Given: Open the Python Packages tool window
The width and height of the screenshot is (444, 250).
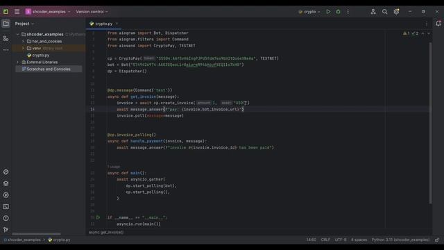Looking at the screenshot, I should [x=6, y=172].
